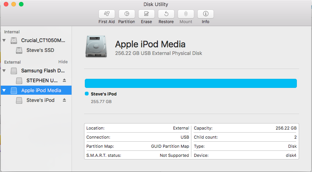Image resolution: width=312 pixels, height=172 pixels.
Task: Collapse the Crucial_CT1050M disclosure triangle
Action: coord(4,41)
